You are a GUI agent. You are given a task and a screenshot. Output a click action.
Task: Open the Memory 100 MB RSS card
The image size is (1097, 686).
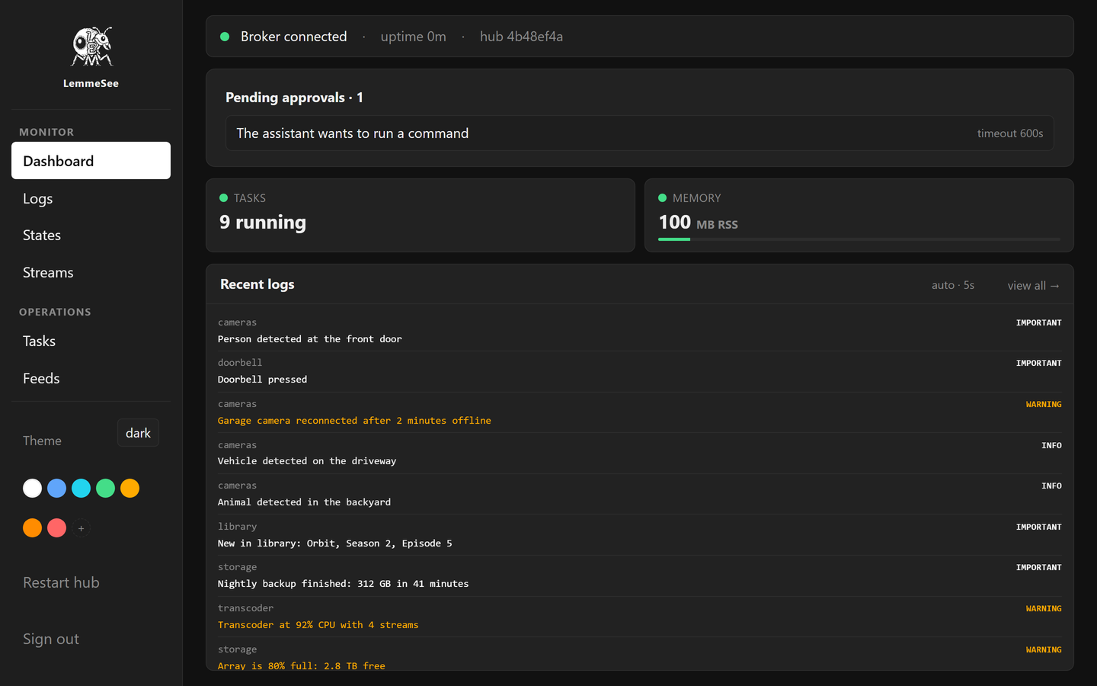859,216
